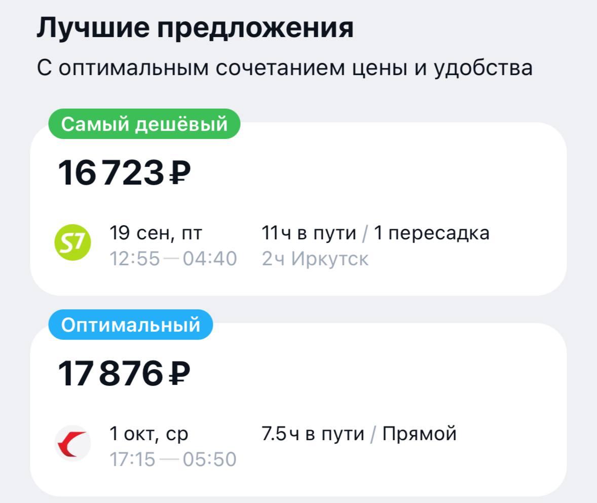Click the 7.5ч в пути duration text
This screenshot has width=597, height=503.
click(x=313, y=434)
